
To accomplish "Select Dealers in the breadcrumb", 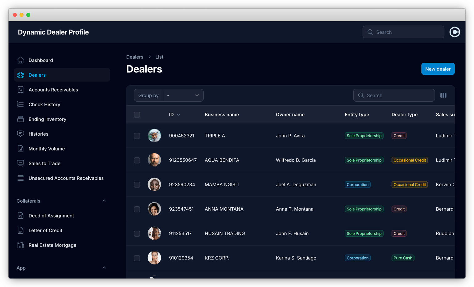I will [x=135, y=57].
